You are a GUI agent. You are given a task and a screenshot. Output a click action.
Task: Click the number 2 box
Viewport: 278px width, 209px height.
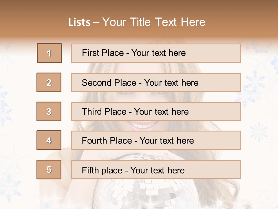coord(49,82)
